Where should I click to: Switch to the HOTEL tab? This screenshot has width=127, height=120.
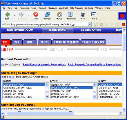(x=30, y=42)
